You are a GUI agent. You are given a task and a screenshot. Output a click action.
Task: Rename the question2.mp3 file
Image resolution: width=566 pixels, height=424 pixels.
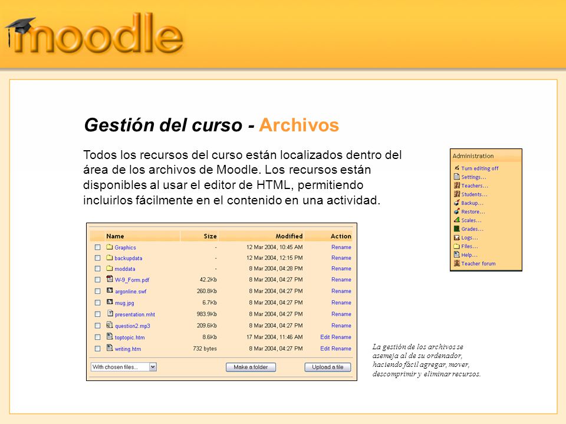coord(341,326)
